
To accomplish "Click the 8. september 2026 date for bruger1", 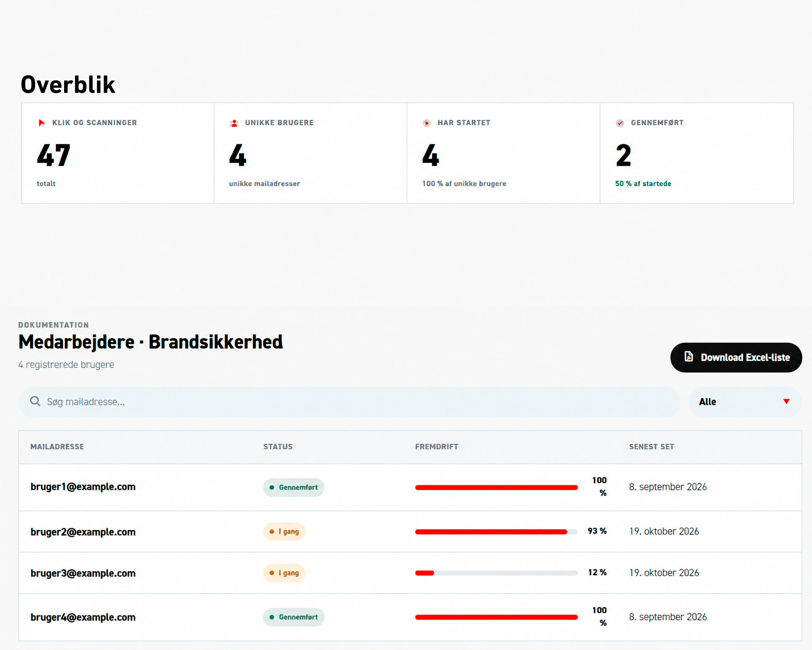I will (668, 487).
